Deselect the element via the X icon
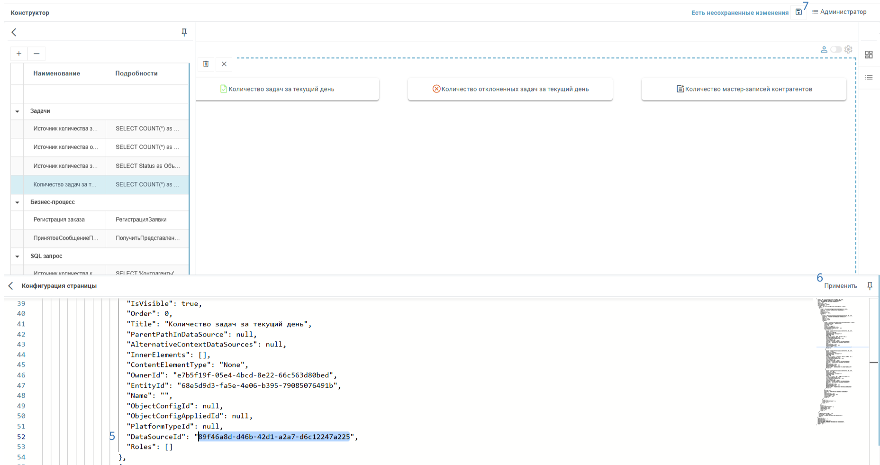 tap(224, 64)
